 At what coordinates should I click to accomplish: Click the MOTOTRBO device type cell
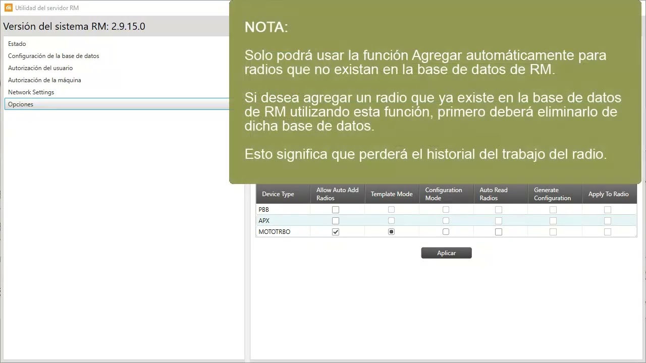click(283, 232)
